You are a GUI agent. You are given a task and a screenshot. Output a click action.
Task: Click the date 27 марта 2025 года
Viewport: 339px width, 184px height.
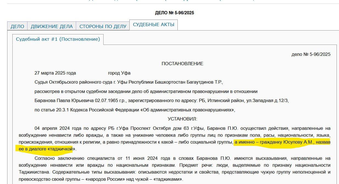55,73
